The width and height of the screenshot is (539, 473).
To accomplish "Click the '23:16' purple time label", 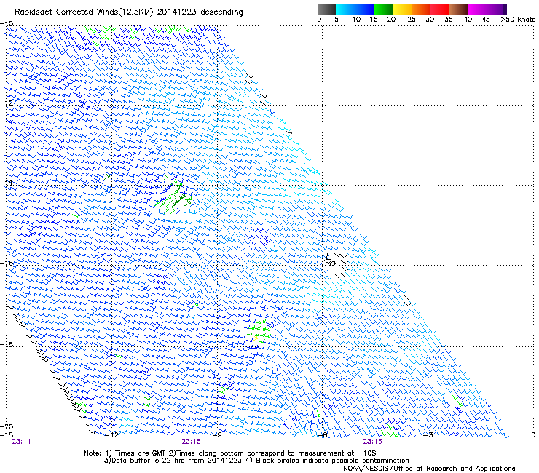I will click(372, 442).
